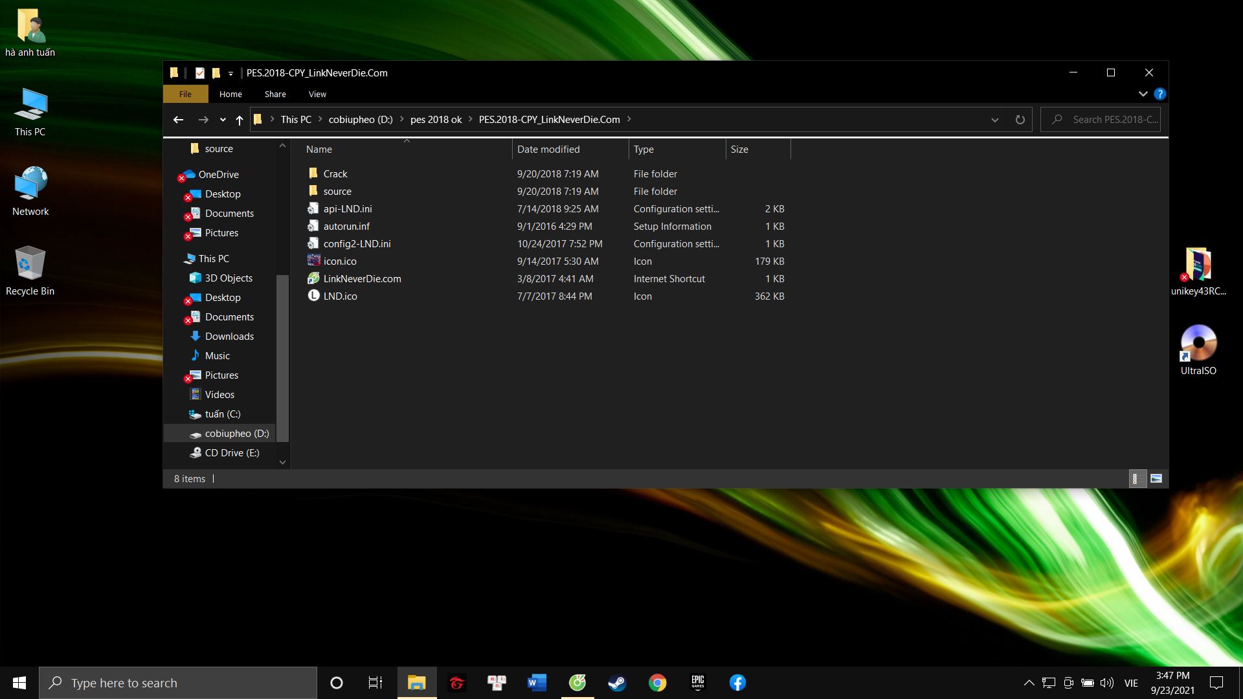Select the LND.ico file
This screenshot has height=699, width=1243.
point(340,296)
